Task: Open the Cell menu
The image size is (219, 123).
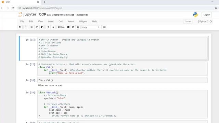Action: 61,22
